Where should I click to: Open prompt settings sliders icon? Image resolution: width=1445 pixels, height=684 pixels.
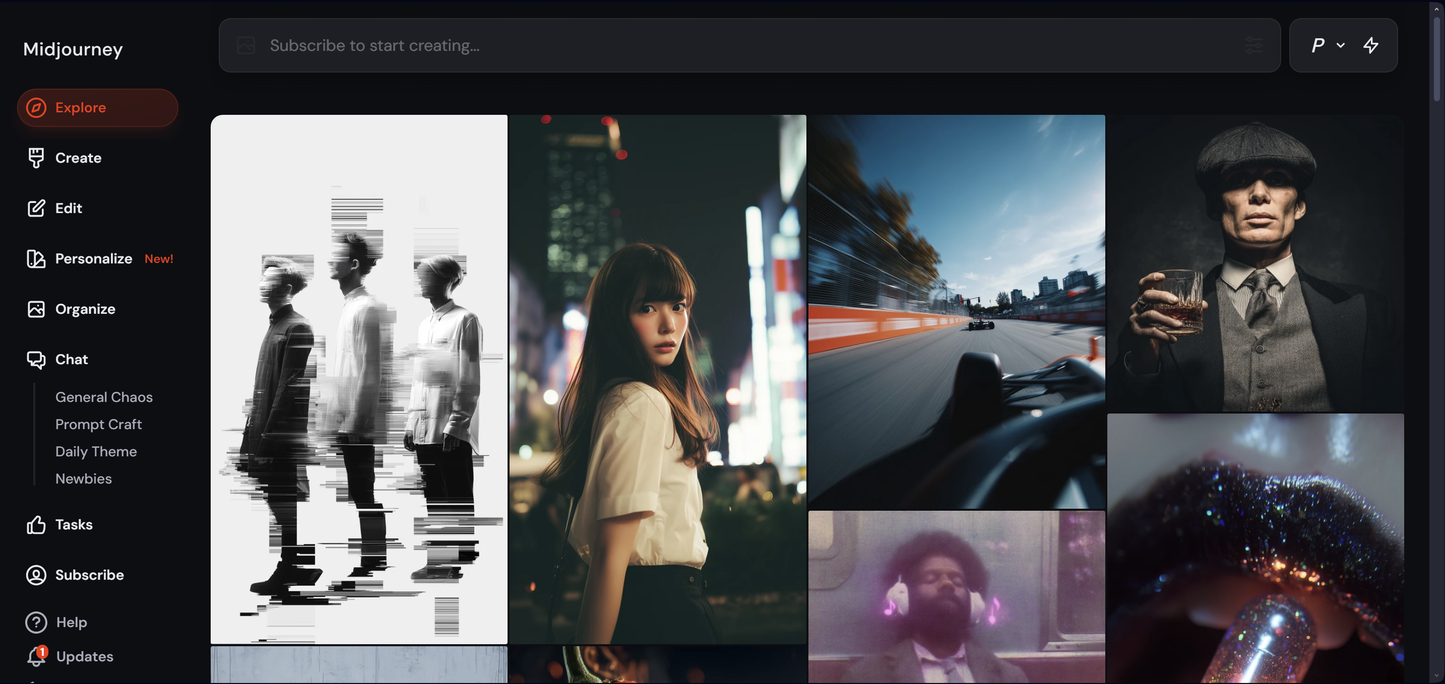pos(1254,45)
